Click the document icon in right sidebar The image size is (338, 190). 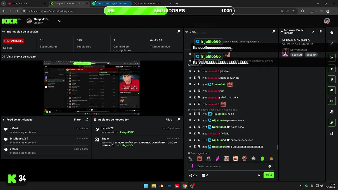[x=332, y=79]
